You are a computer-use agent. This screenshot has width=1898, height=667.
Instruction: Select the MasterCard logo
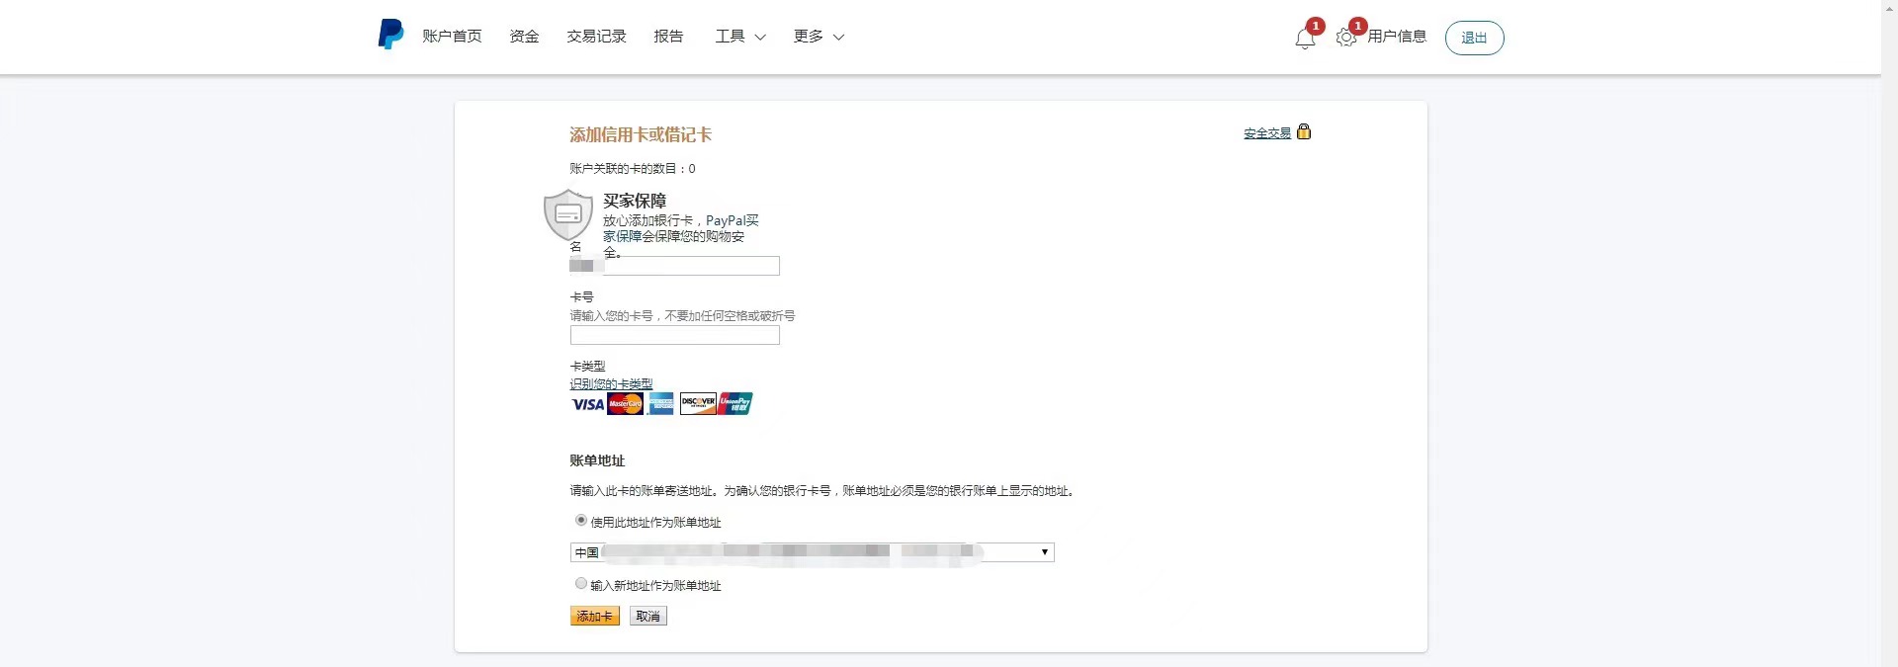(625, 404)
